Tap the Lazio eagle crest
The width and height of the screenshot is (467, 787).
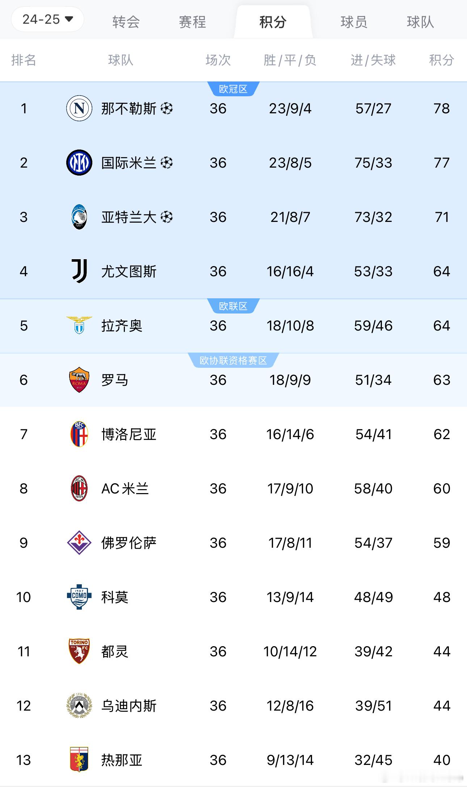click(79, 325)
